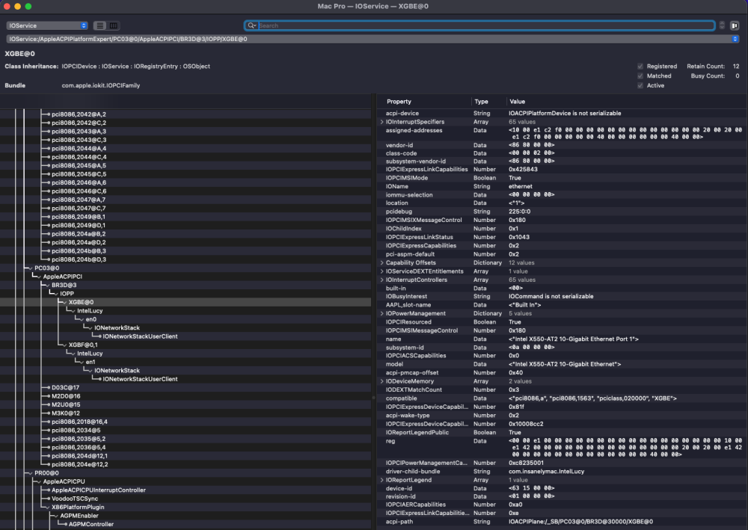Select the M2U0@15 tree item
Image resolution: width=748 pixels, height=530 pixels.
[66, 405]
